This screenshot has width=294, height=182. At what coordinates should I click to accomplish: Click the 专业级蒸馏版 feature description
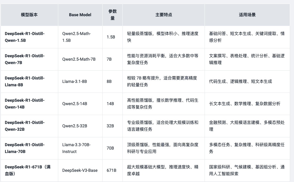(163, 126)
